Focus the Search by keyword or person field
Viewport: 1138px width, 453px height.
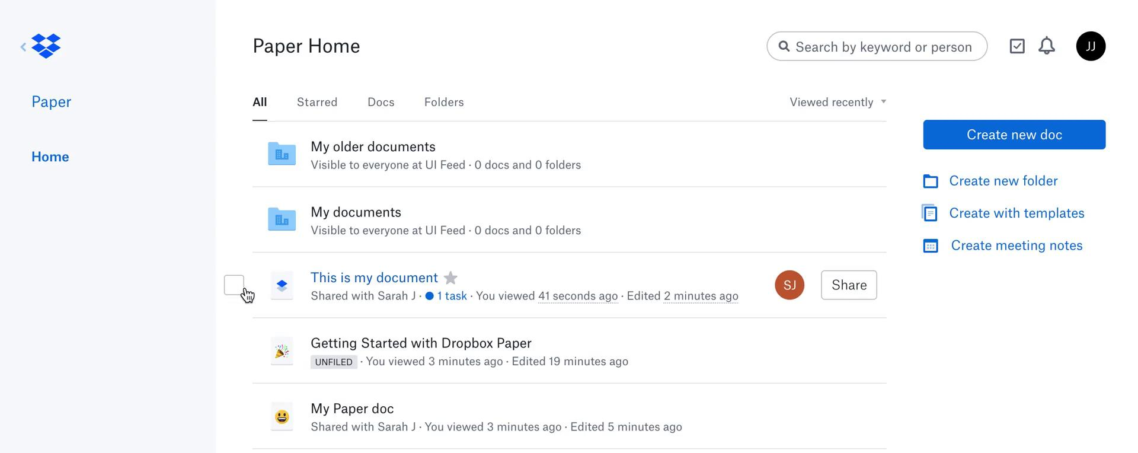pyautogui.click(x=877, y=46)
